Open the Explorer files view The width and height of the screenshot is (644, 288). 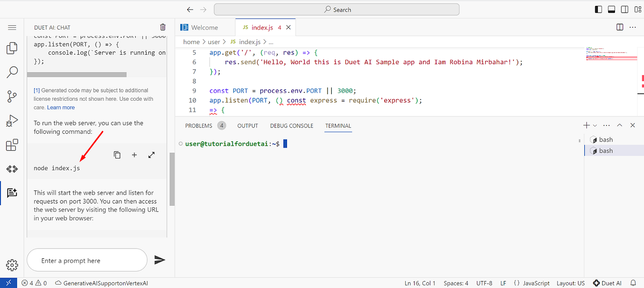12,48
